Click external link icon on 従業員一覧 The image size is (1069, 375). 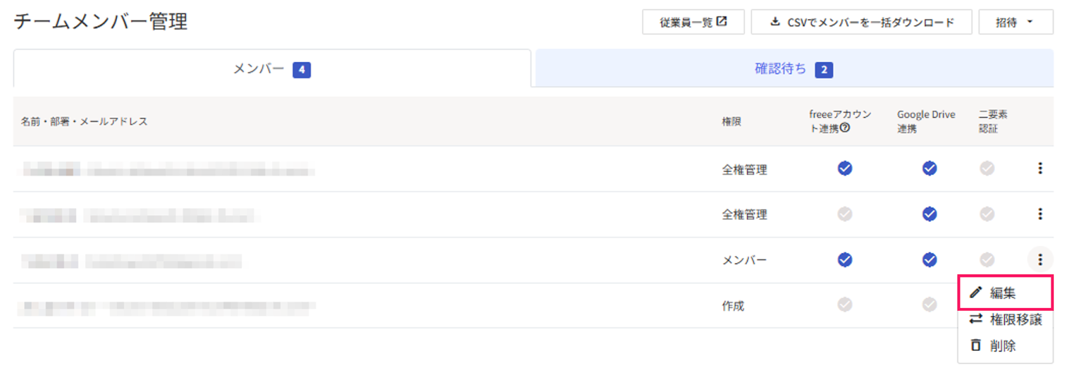721,21
